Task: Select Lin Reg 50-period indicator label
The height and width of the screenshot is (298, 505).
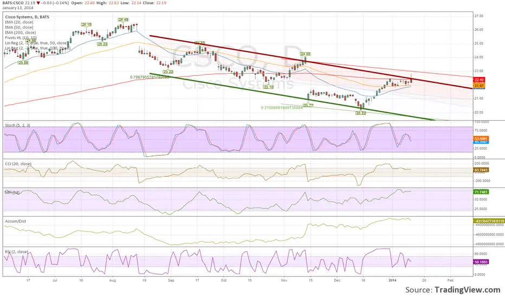Action: tap(36, 42)
